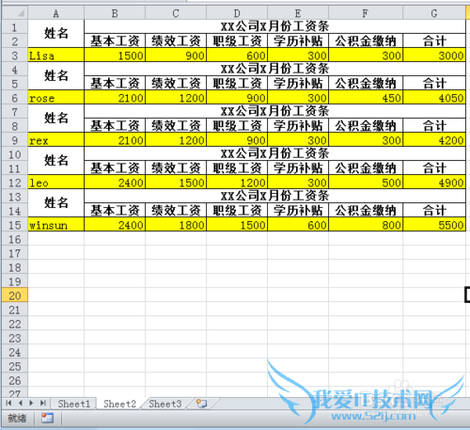Screen dimensions: 470x430
Task: Click winsun's performance pay 1800
Action: [176, 225]
